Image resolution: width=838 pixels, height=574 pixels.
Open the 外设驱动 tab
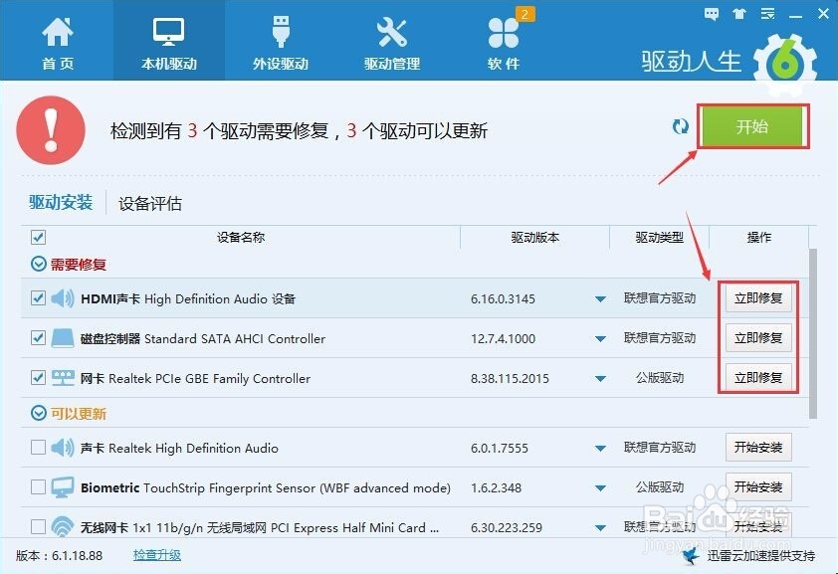click(x=281, y=43)
